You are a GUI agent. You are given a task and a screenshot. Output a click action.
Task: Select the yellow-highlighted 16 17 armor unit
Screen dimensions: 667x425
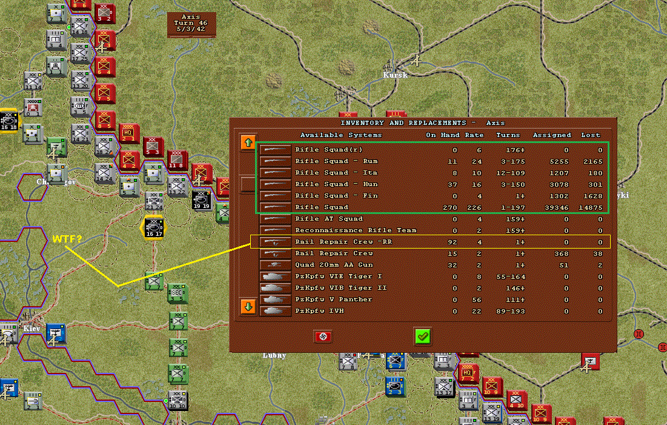(x=153, y=228)
